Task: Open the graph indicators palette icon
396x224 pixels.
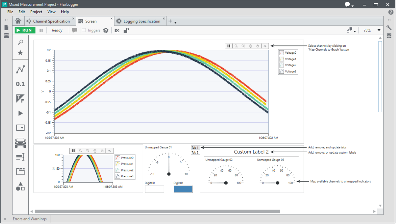Action: click(20, 69)
